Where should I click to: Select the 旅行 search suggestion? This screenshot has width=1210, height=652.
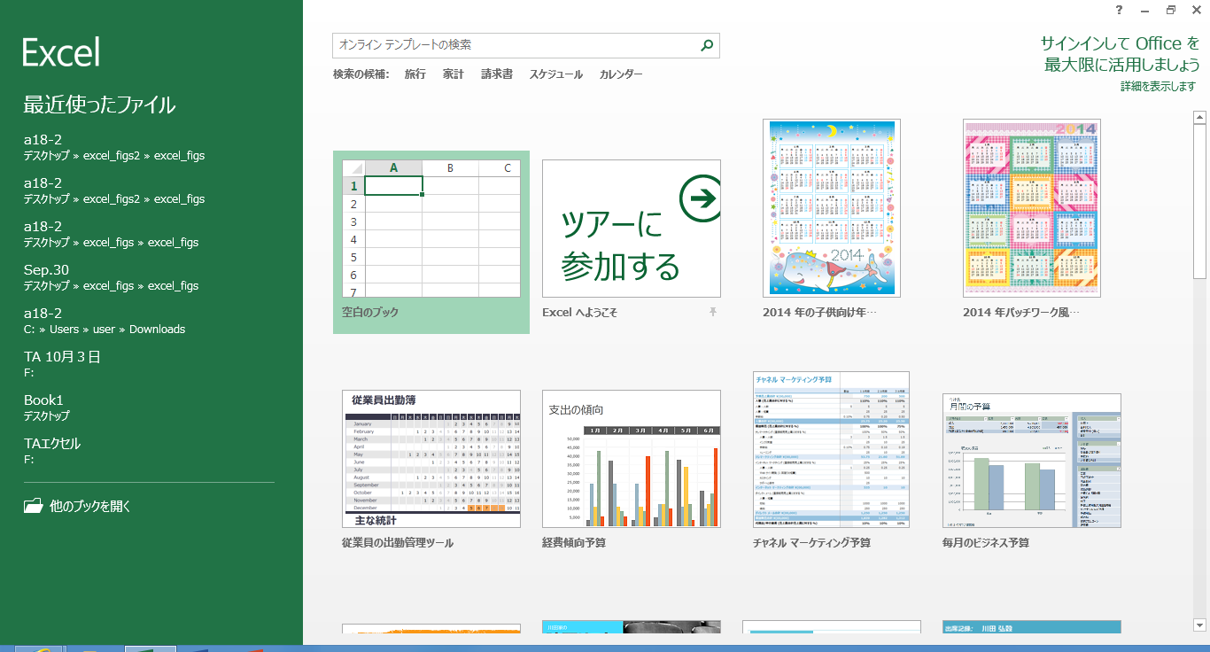pos(415,74)
